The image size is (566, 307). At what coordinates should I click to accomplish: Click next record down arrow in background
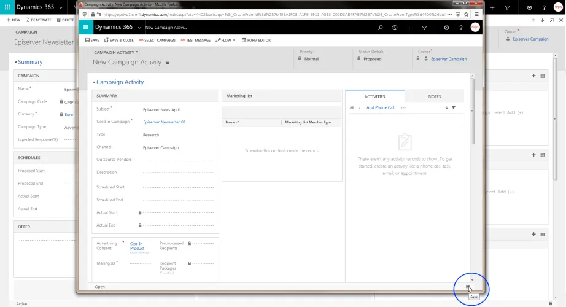point(542,20)
